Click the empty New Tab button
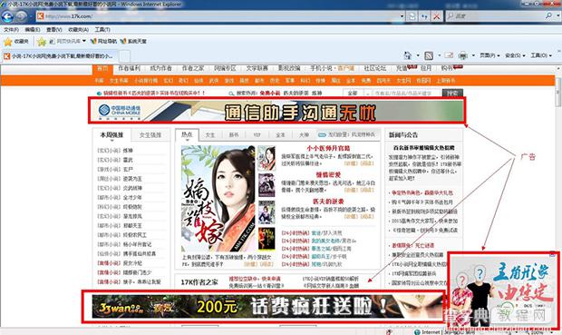Image resolution: width=562 pixels, height=335 pixels. [x=124, y=56]
